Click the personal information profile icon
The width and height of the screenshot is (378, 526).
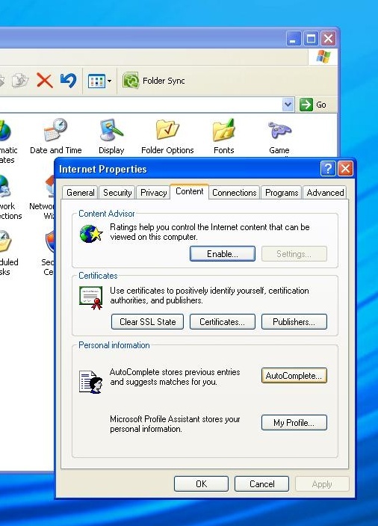91,382
